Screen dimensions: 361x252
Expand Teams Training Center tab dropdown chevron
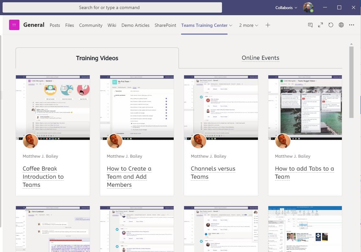tap(231, 25)
